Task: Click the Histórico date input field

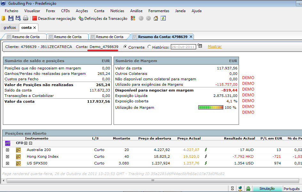Action: click(x=183, y=47)
